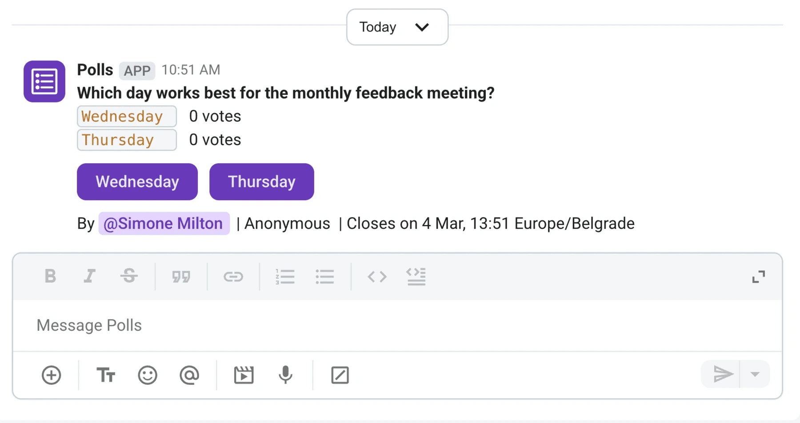
Task: Toggle italic formatting in the composer
Action: (90, 277)
